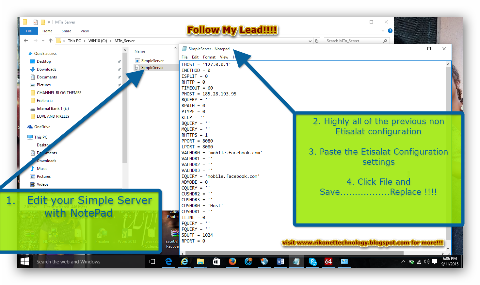Open the Edge browser in taskbar
480x285 pixels.
[x=168, y=261]
